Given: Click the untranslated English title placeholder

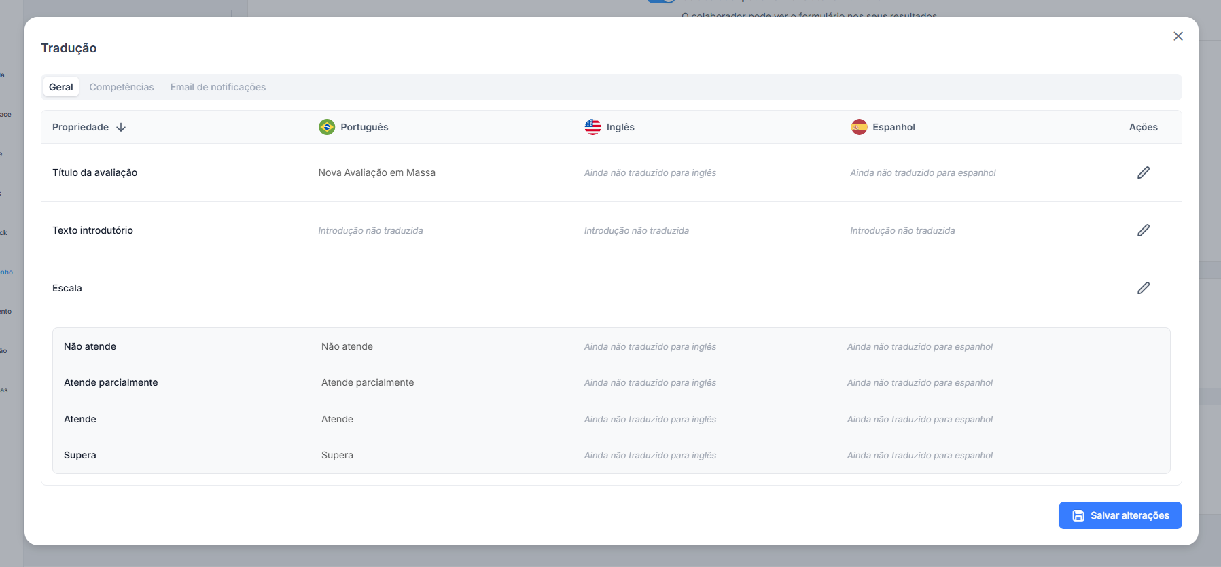Looking at the screenshot, I should click(x=650, y=172).
